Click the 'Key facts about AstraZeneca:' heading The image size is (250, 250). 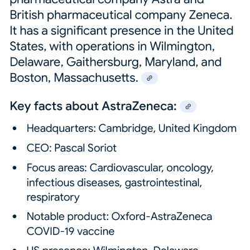point(93,106)
